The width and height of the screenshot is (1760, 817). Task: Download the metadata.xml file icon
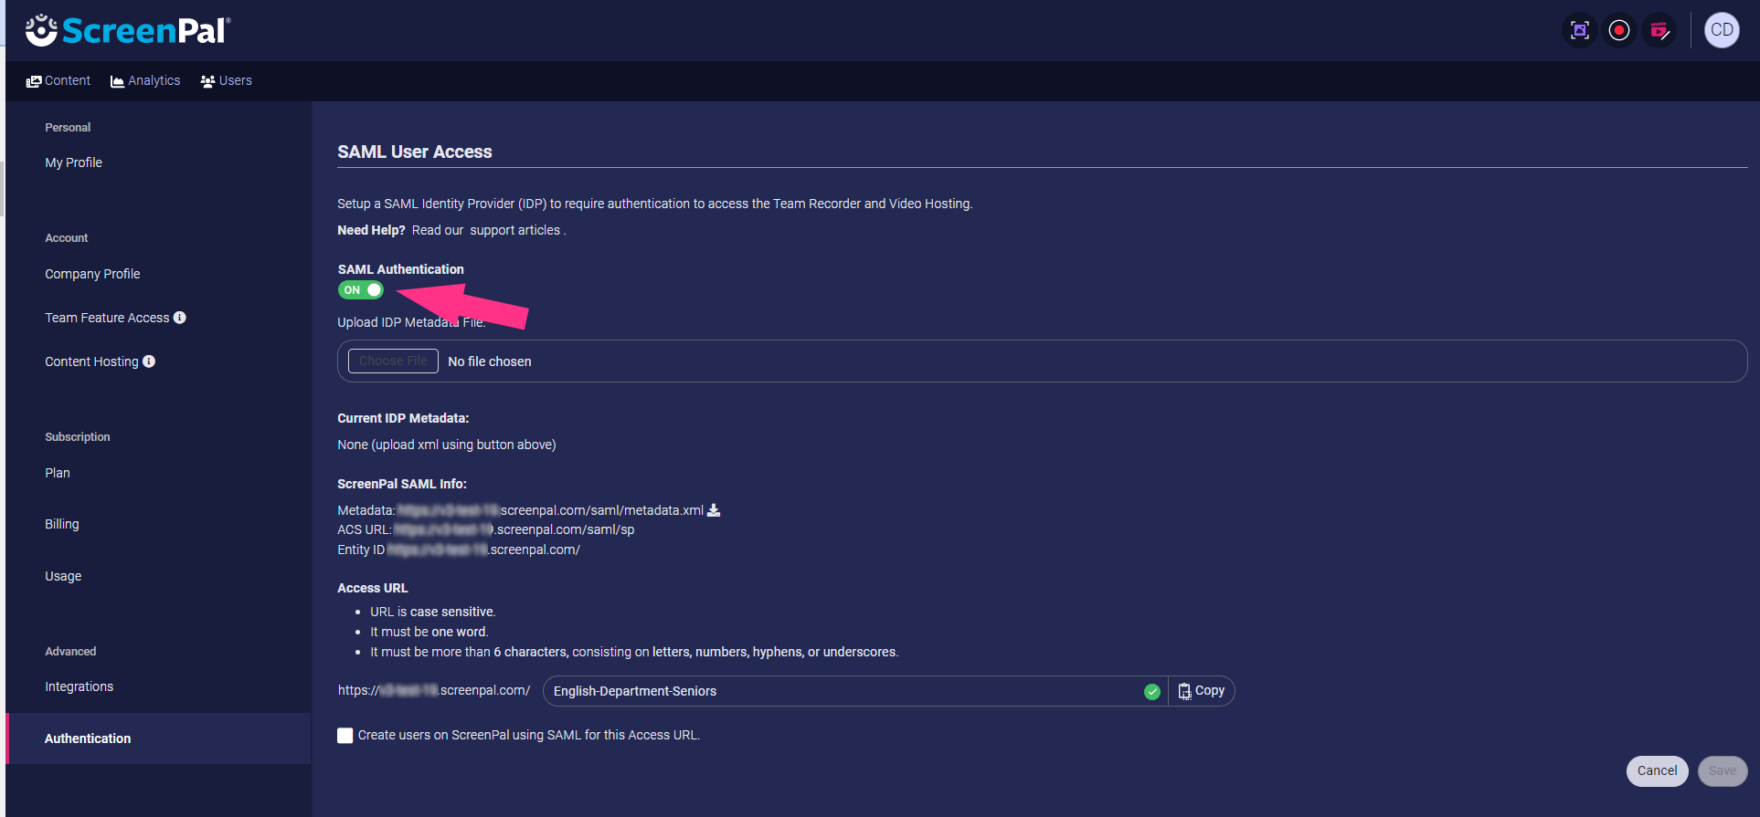click(x=714, y=510)
